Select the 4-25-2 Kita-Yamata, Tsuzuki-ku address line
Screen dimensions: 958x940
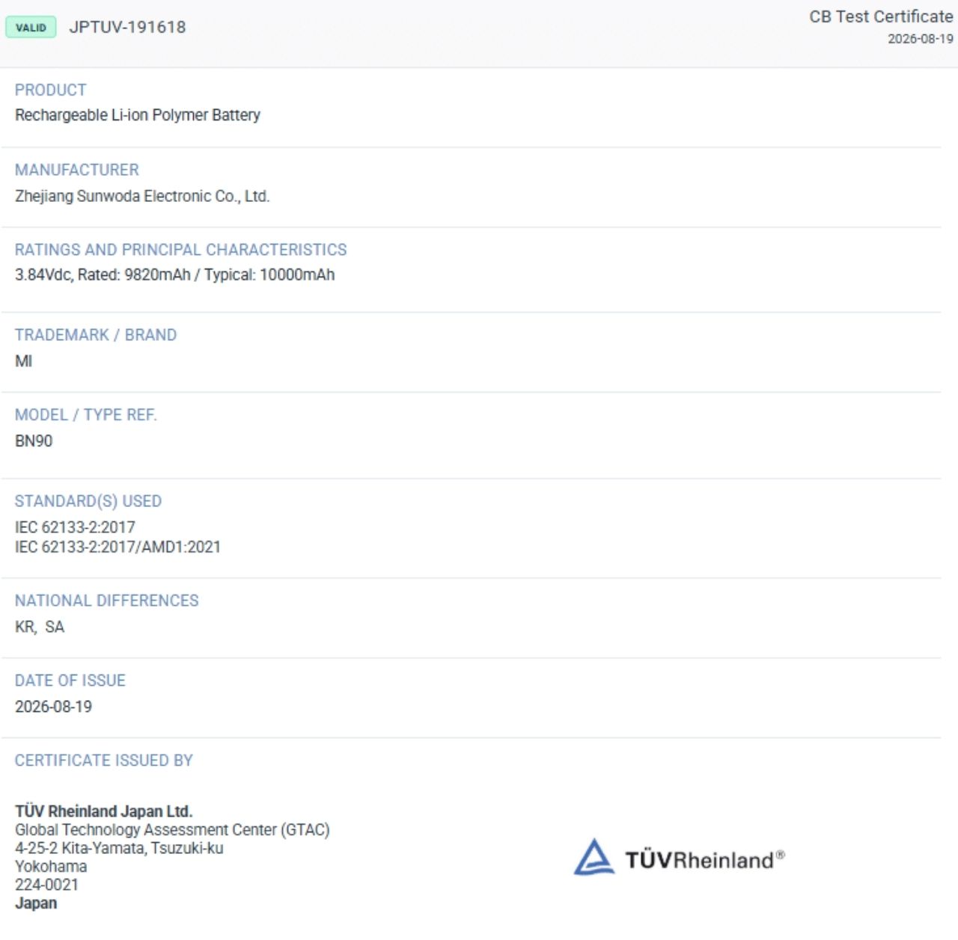pos(119,848)
